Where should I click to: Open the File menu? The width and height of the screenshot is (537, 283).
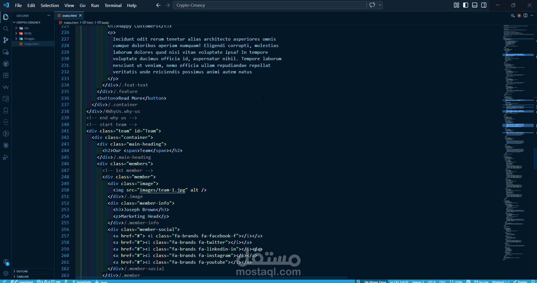(18, 5)
